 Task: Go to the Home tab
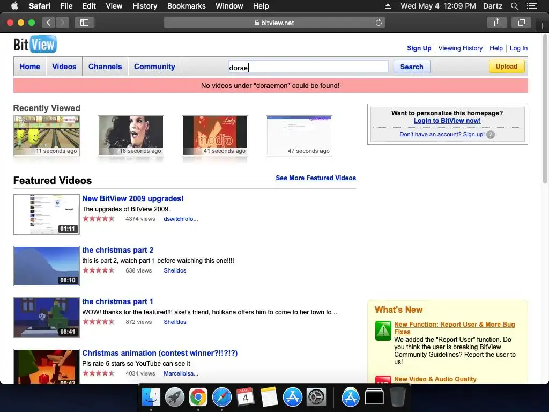click(30, 67)
